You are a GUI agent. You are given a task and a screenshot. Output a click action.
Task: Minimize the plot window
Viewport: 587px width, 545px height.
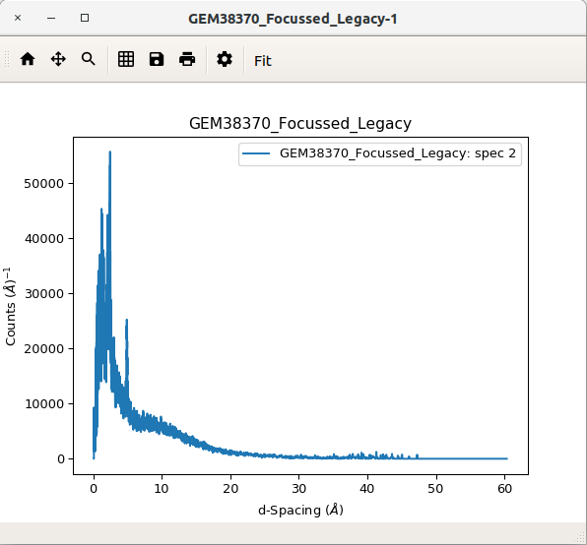[51, 18]
